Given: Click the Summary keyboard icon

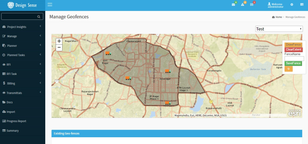Looking at the screenshot, I should pos(4,130).
